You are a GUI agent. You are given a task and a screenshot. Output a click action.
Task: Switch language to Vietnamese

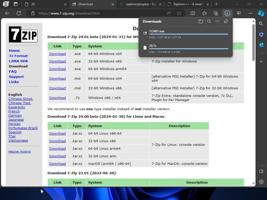click(18, 140)
